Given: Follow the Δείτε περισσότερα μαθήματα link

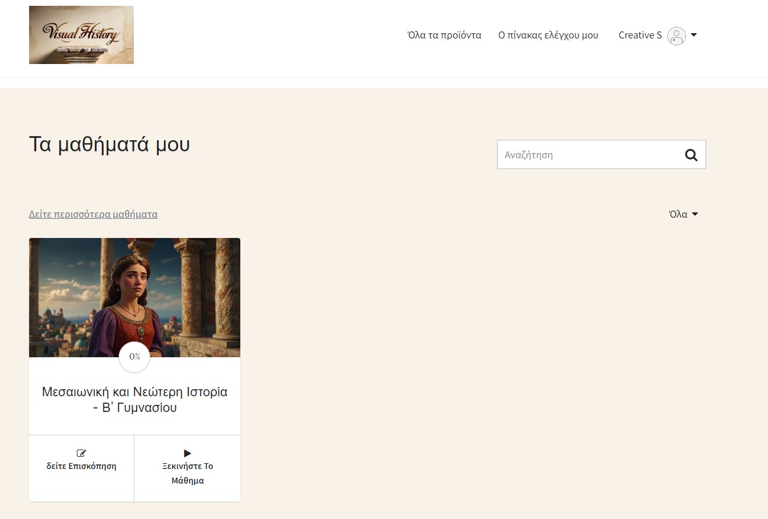Looking at the screenshot, I should click(x=93, y=214).
